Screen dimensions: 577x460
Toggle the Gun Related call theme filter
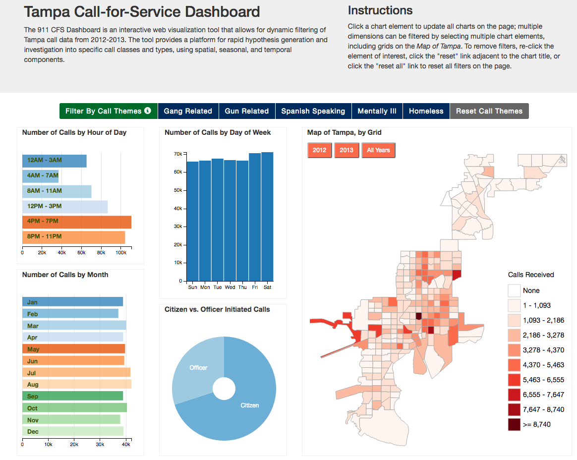click(x=247, y=111)
